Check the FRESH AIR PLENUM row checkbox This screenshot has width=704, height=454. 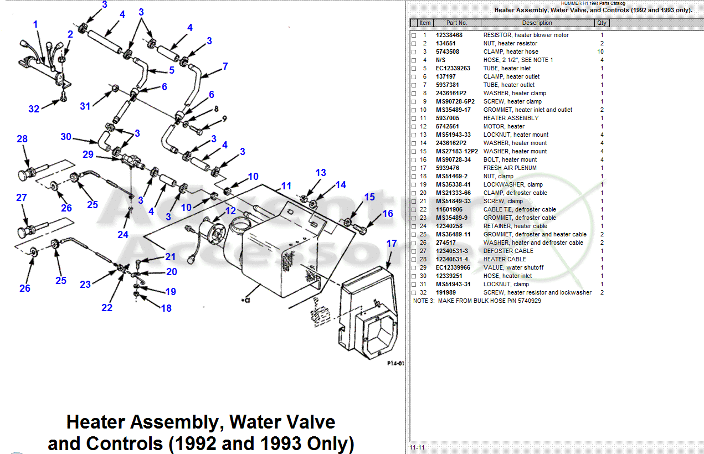click(413, 168)
